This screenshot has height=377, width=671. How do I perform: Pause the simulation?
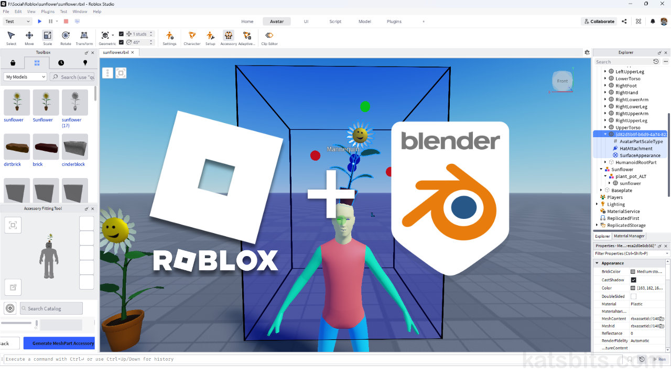51,21
